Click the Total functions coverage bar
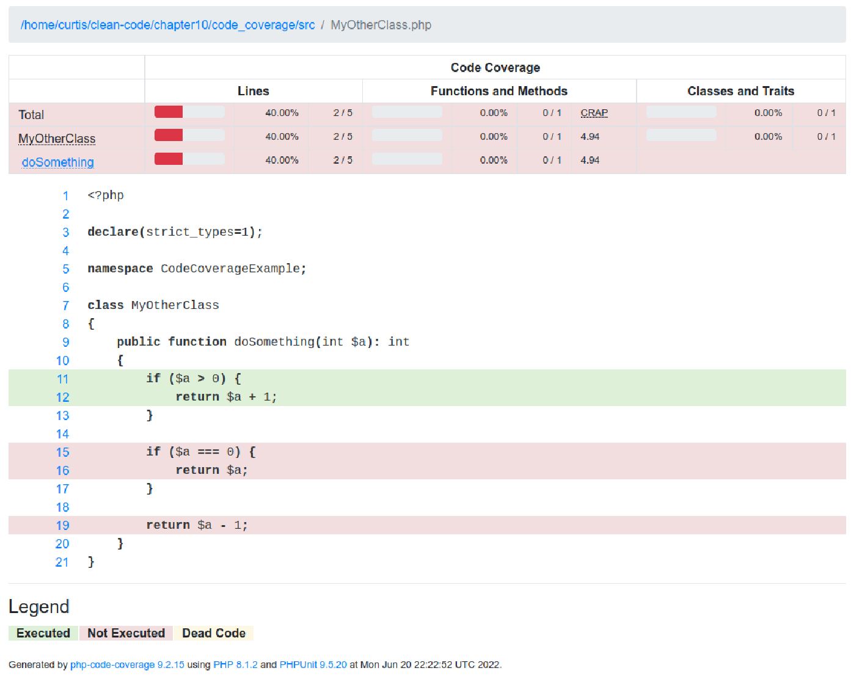Image resolution: width=851 pixels, height=679 pixels. click(x=407, y=112)
